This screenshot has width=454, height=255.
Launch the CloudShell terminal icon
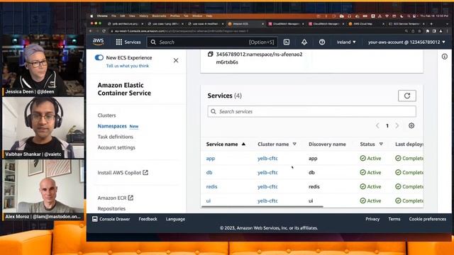[287, 42]
